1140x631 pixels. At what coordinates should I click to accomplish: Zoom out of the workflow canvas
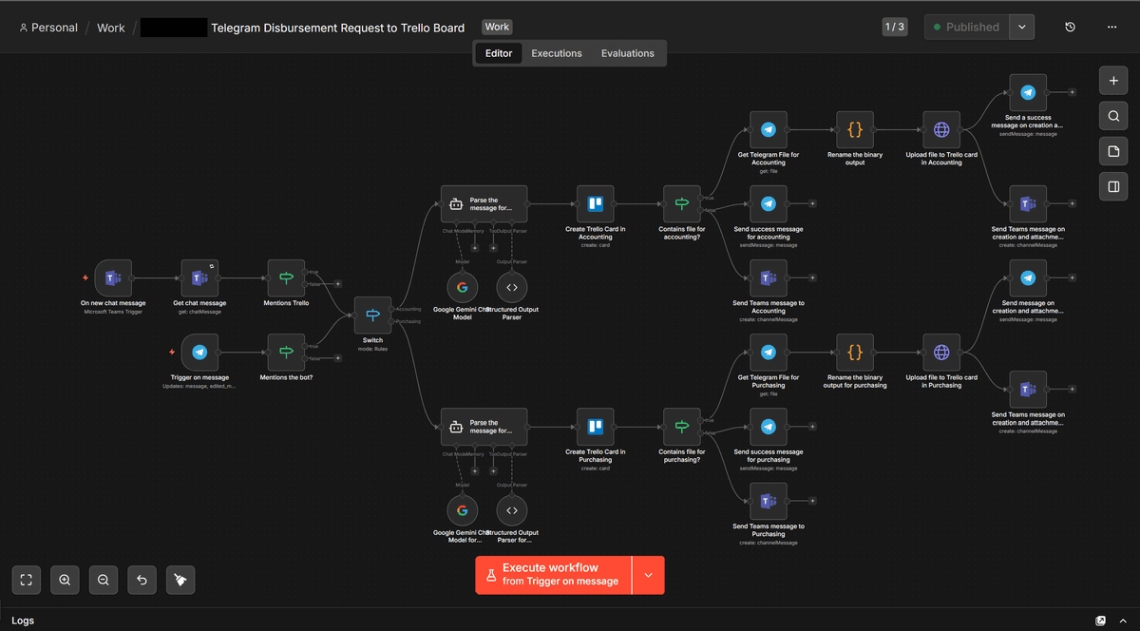103,580
